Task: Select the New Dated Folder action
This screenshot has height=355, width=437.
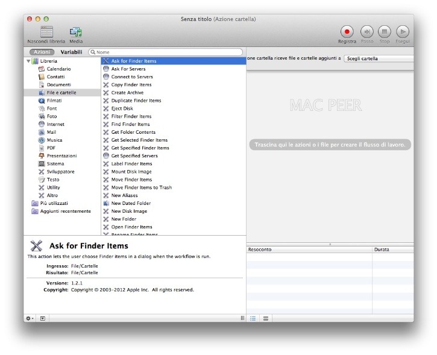Action: tap(174, 203)
